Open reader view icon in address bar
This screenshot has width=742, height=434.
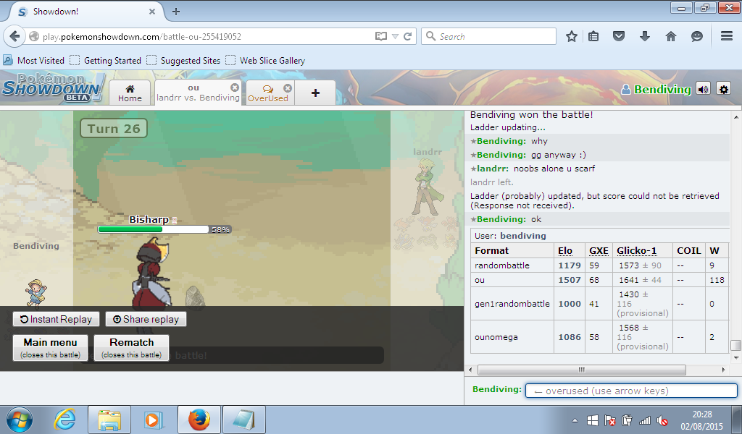381,36
